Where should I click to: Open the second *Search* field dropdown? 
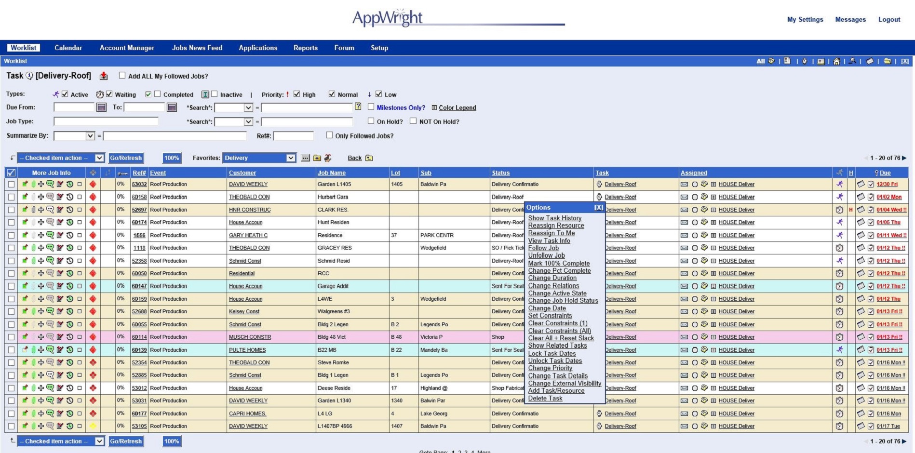pos(234,121)
